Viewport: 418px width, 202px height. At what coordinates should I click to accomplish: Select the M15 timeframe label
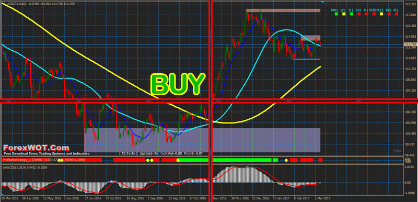point(380,10)
